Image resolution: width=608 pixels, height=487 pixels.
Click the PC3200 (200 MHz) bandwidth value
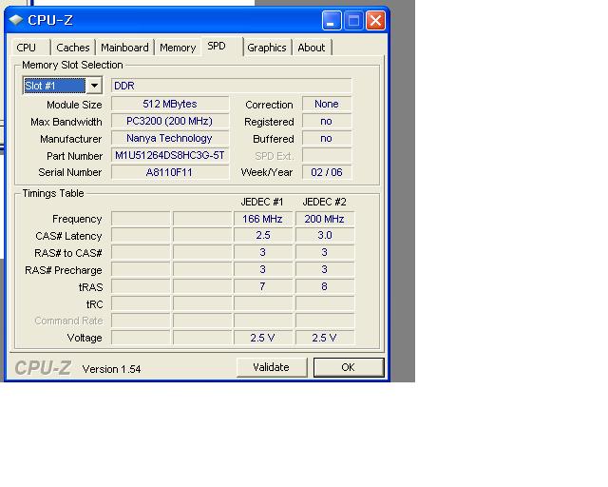tap(170, 121)
